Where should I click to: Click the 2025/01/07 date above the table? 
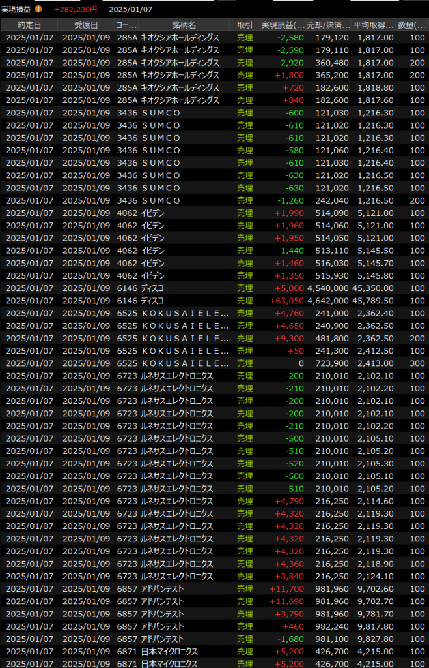coord(131,9)
